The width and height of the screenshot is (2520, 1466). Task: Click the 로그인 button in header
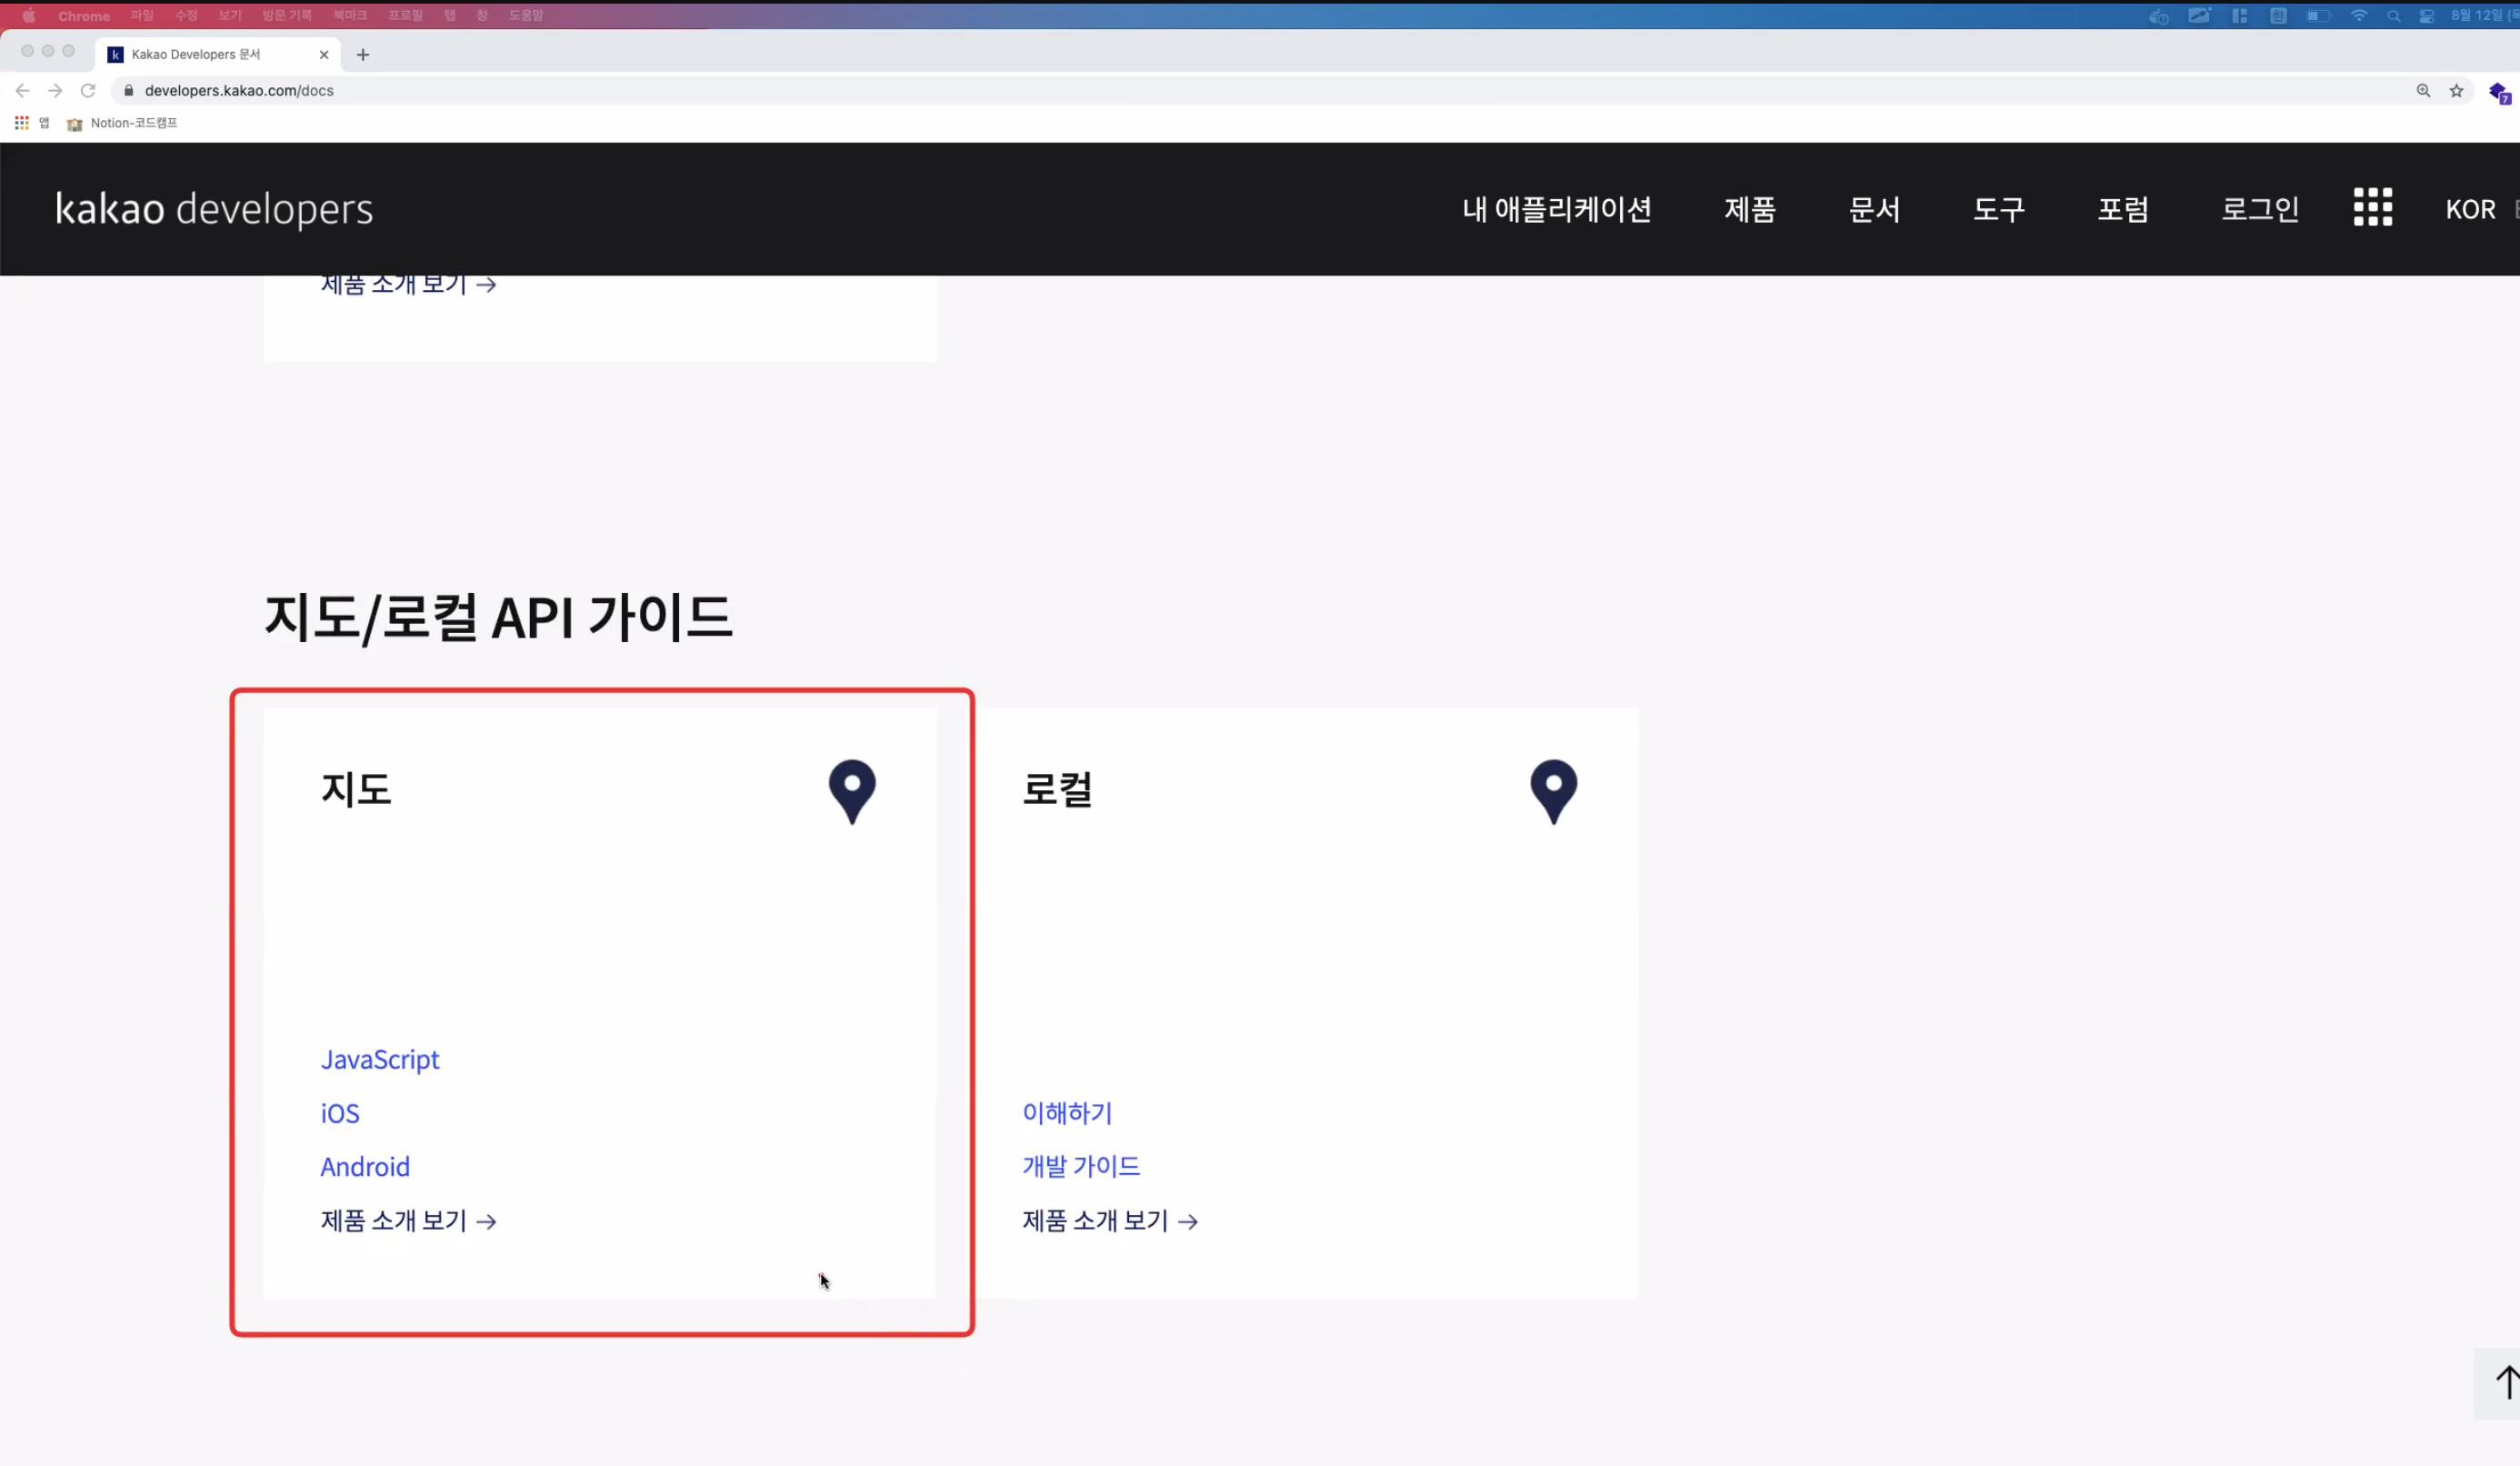click(x=2259, y=209)
